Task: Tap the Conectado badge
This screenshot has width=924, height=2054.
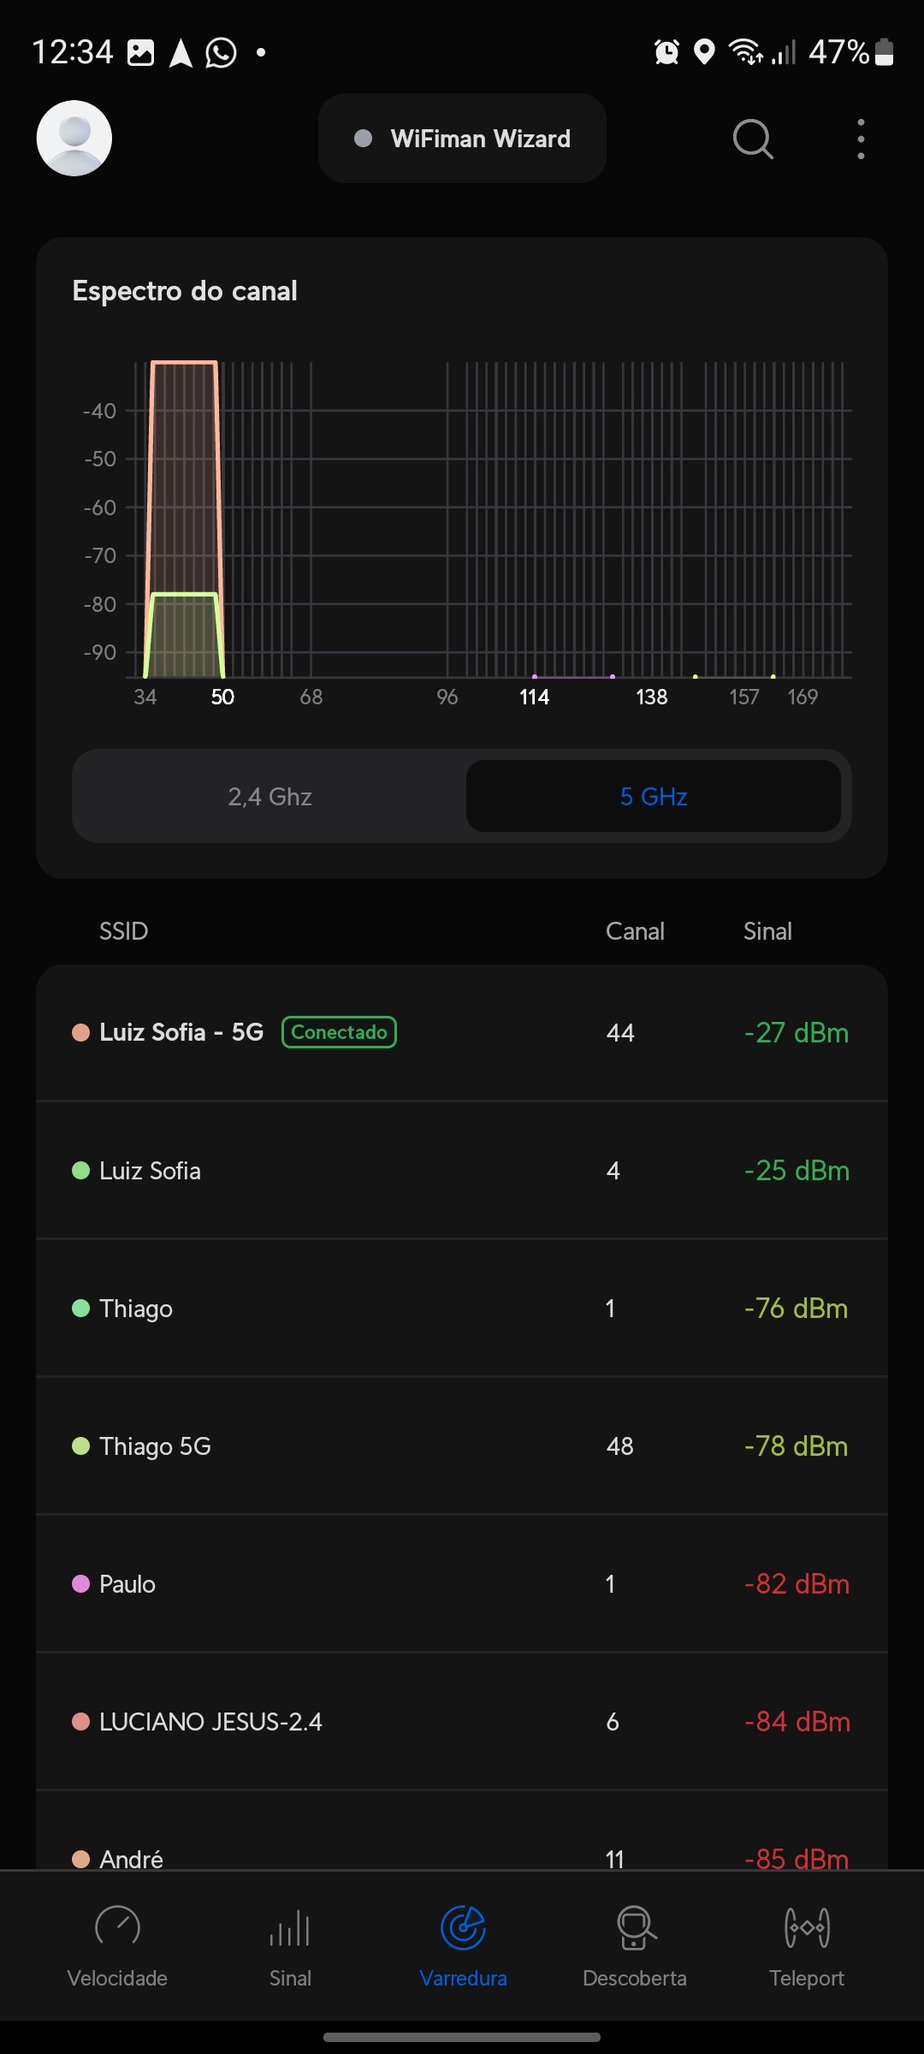Action: [x=339, y=1032]
